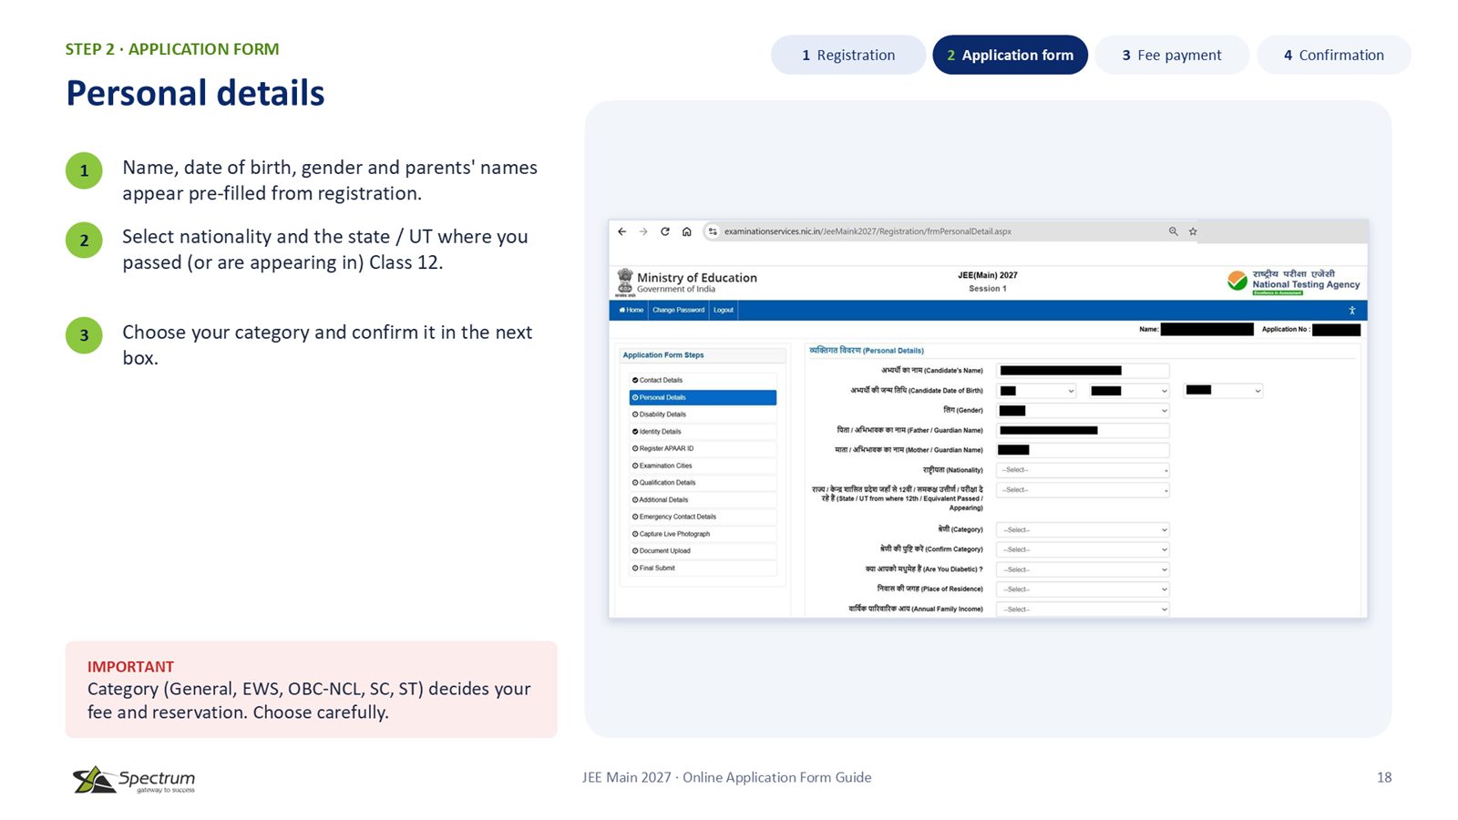Open the Gender dropdown

point(1083,411)
